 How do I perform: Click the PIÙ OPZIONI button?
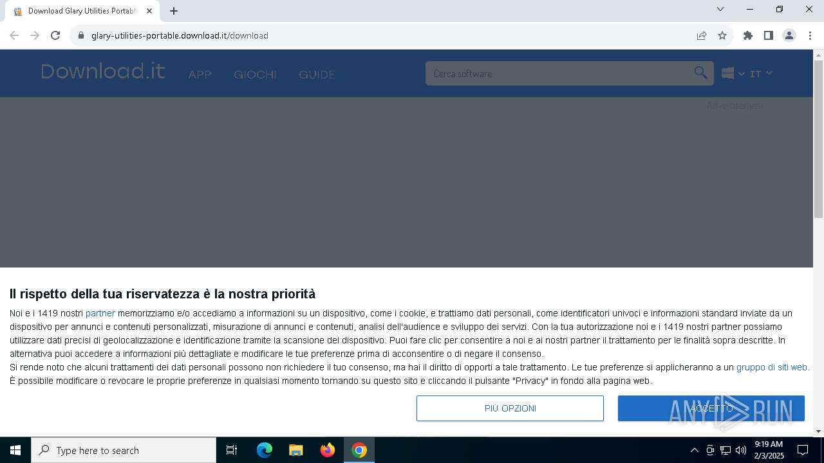point(510,408)
